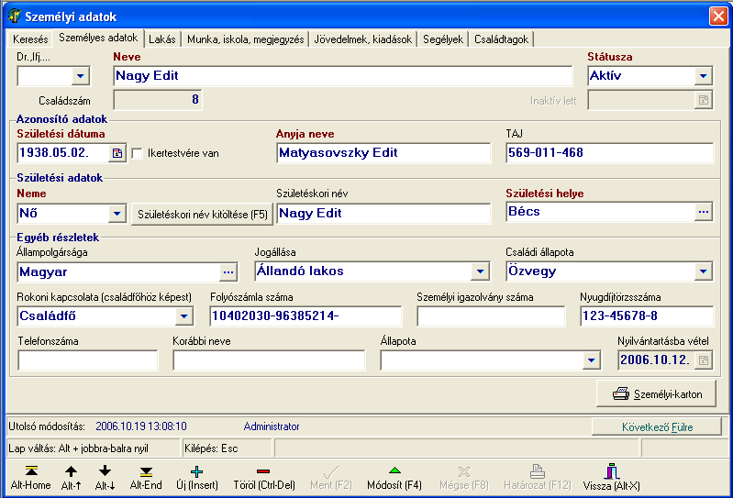The image size is (733, 498).
Task: Click Anyja neve field Matyasovszky Edit
Action: click(x=383, y=153)
